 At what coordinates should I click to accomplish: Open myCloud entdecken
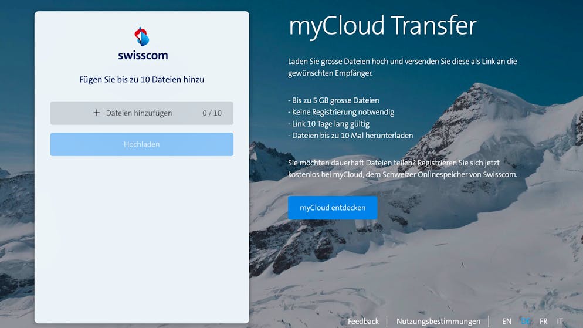tap(333, 208)
